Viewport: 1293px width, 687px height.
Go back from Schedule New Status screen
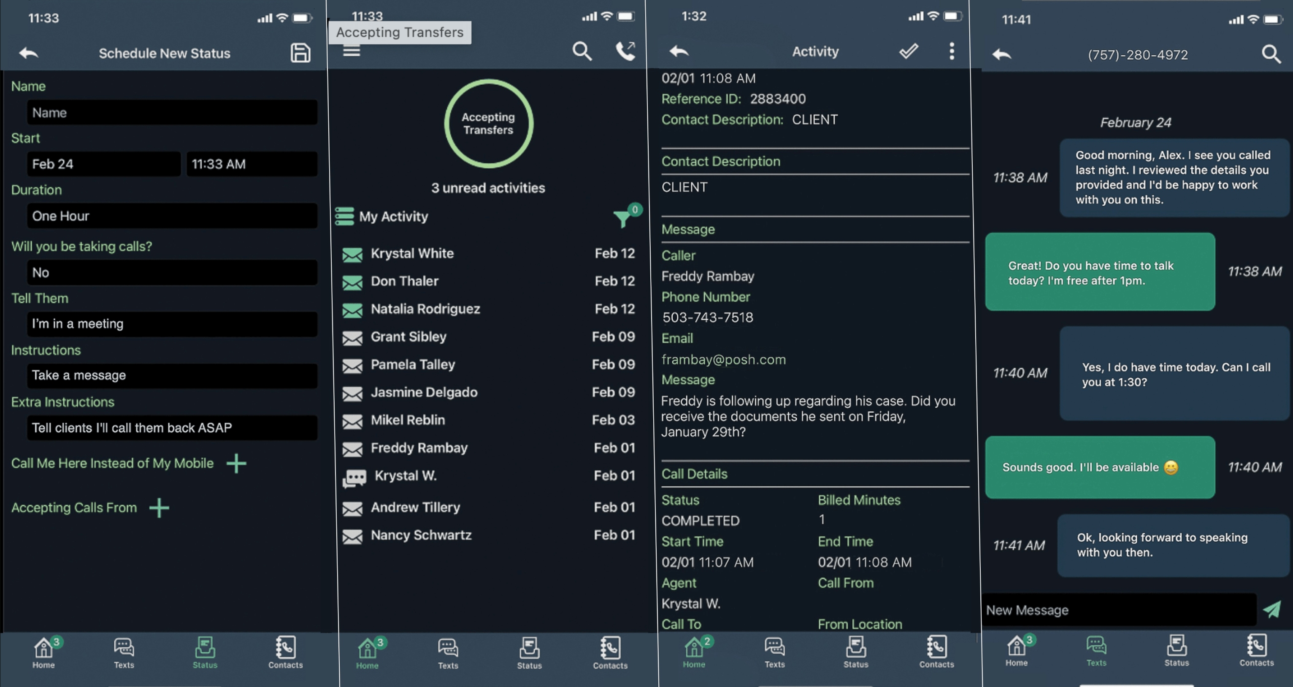[x=29, y=53]
